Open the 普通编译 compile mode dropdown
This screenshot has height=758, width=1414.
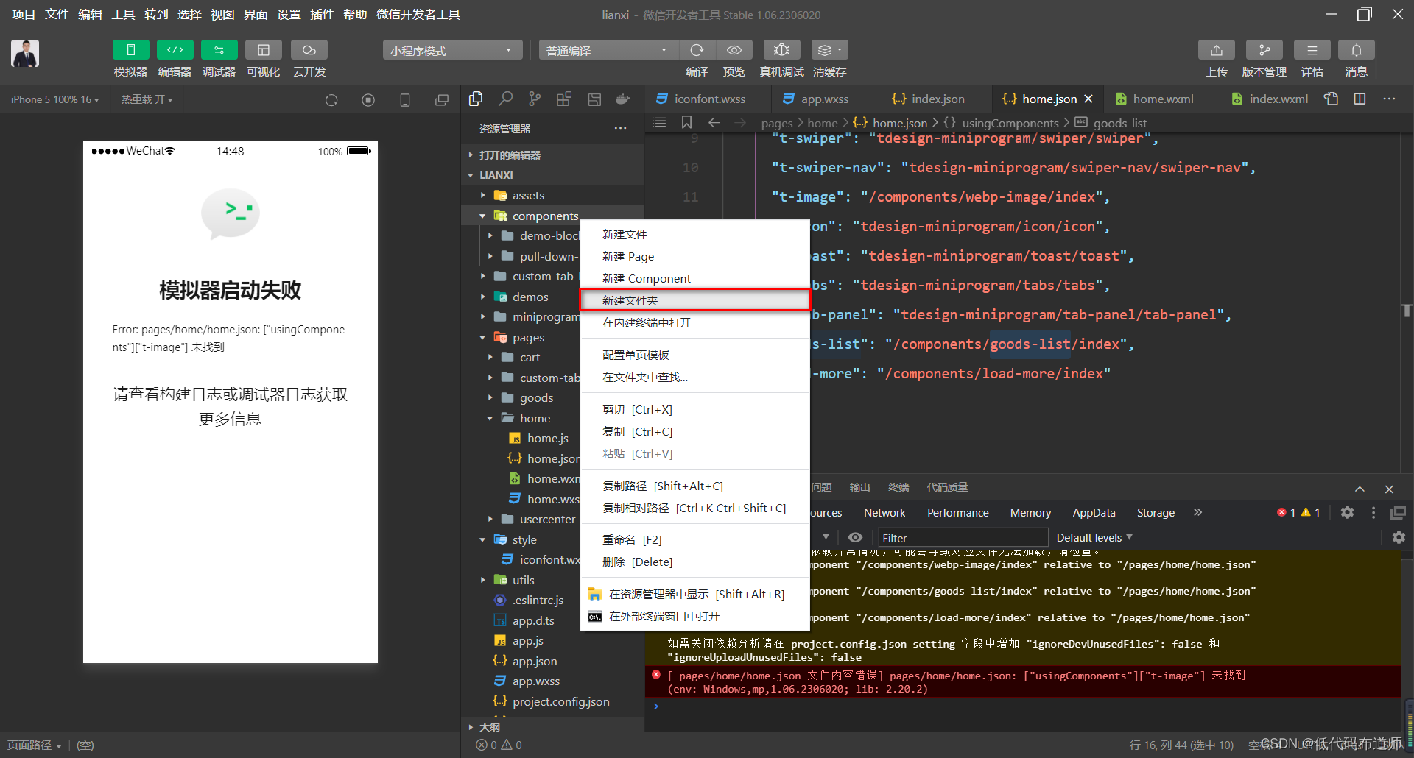[608, 50]
